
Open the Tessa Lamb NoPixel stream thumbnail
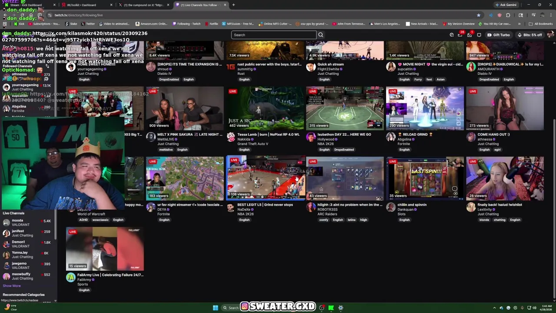(x=265, y=108)
